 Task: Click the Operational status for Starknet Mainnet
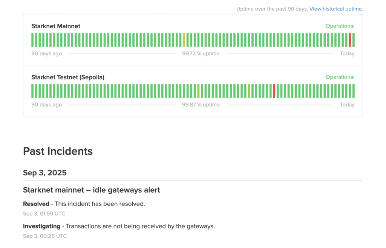pos(340,26)
